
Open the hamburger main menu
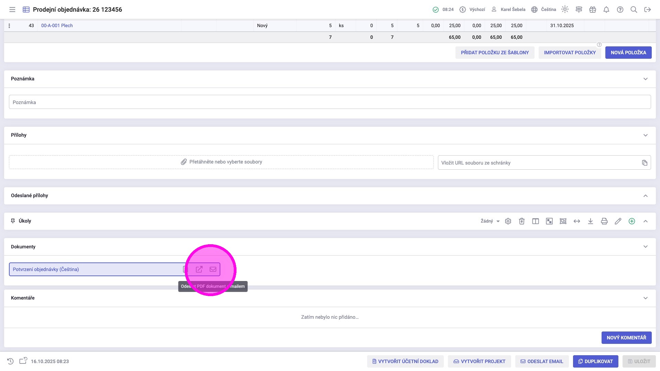(12, 10)
